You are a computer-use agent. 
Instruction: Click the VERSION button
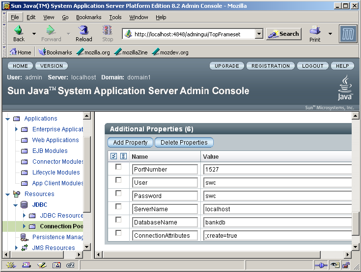click(52, 66)
